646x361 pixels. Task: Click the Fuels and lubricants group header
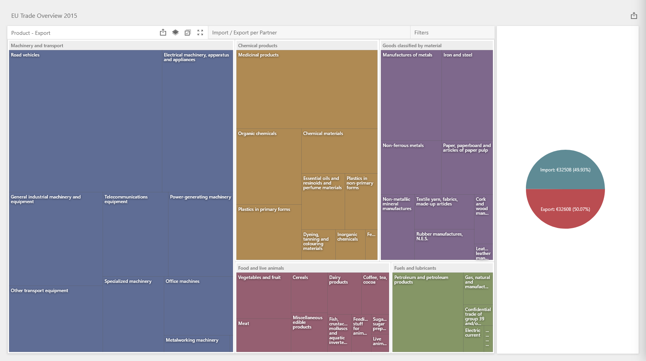415,268
